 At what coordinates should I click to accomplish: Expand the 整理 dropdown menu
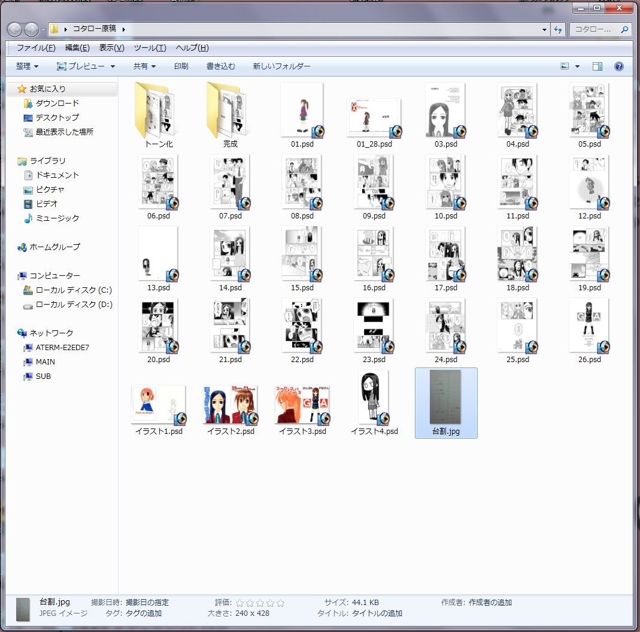27,66
